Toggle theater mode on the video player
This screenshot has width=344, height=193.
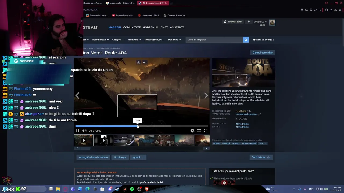point(199,131)
